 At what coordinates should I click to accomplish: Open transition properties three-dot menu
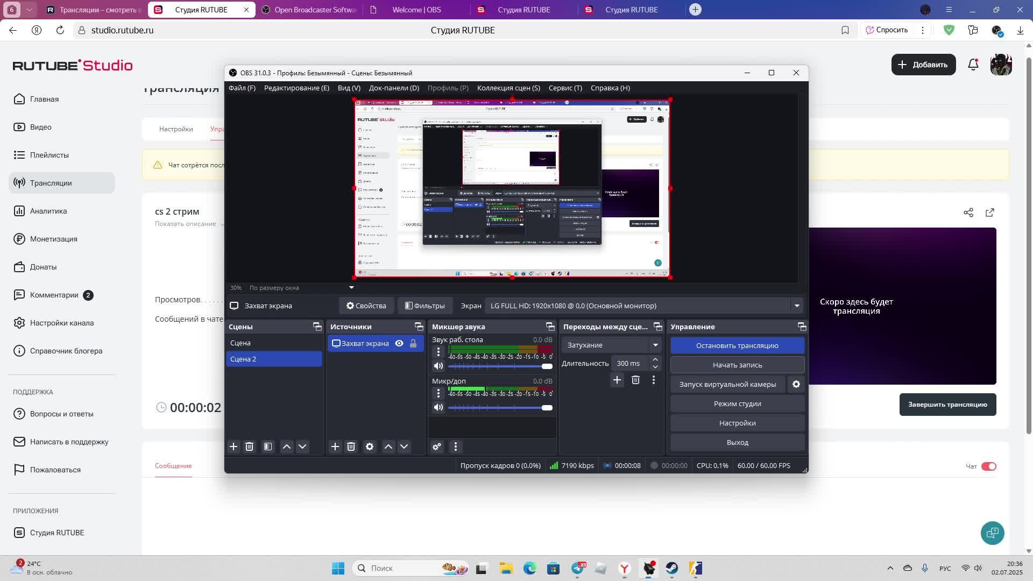tap(654, 380)
